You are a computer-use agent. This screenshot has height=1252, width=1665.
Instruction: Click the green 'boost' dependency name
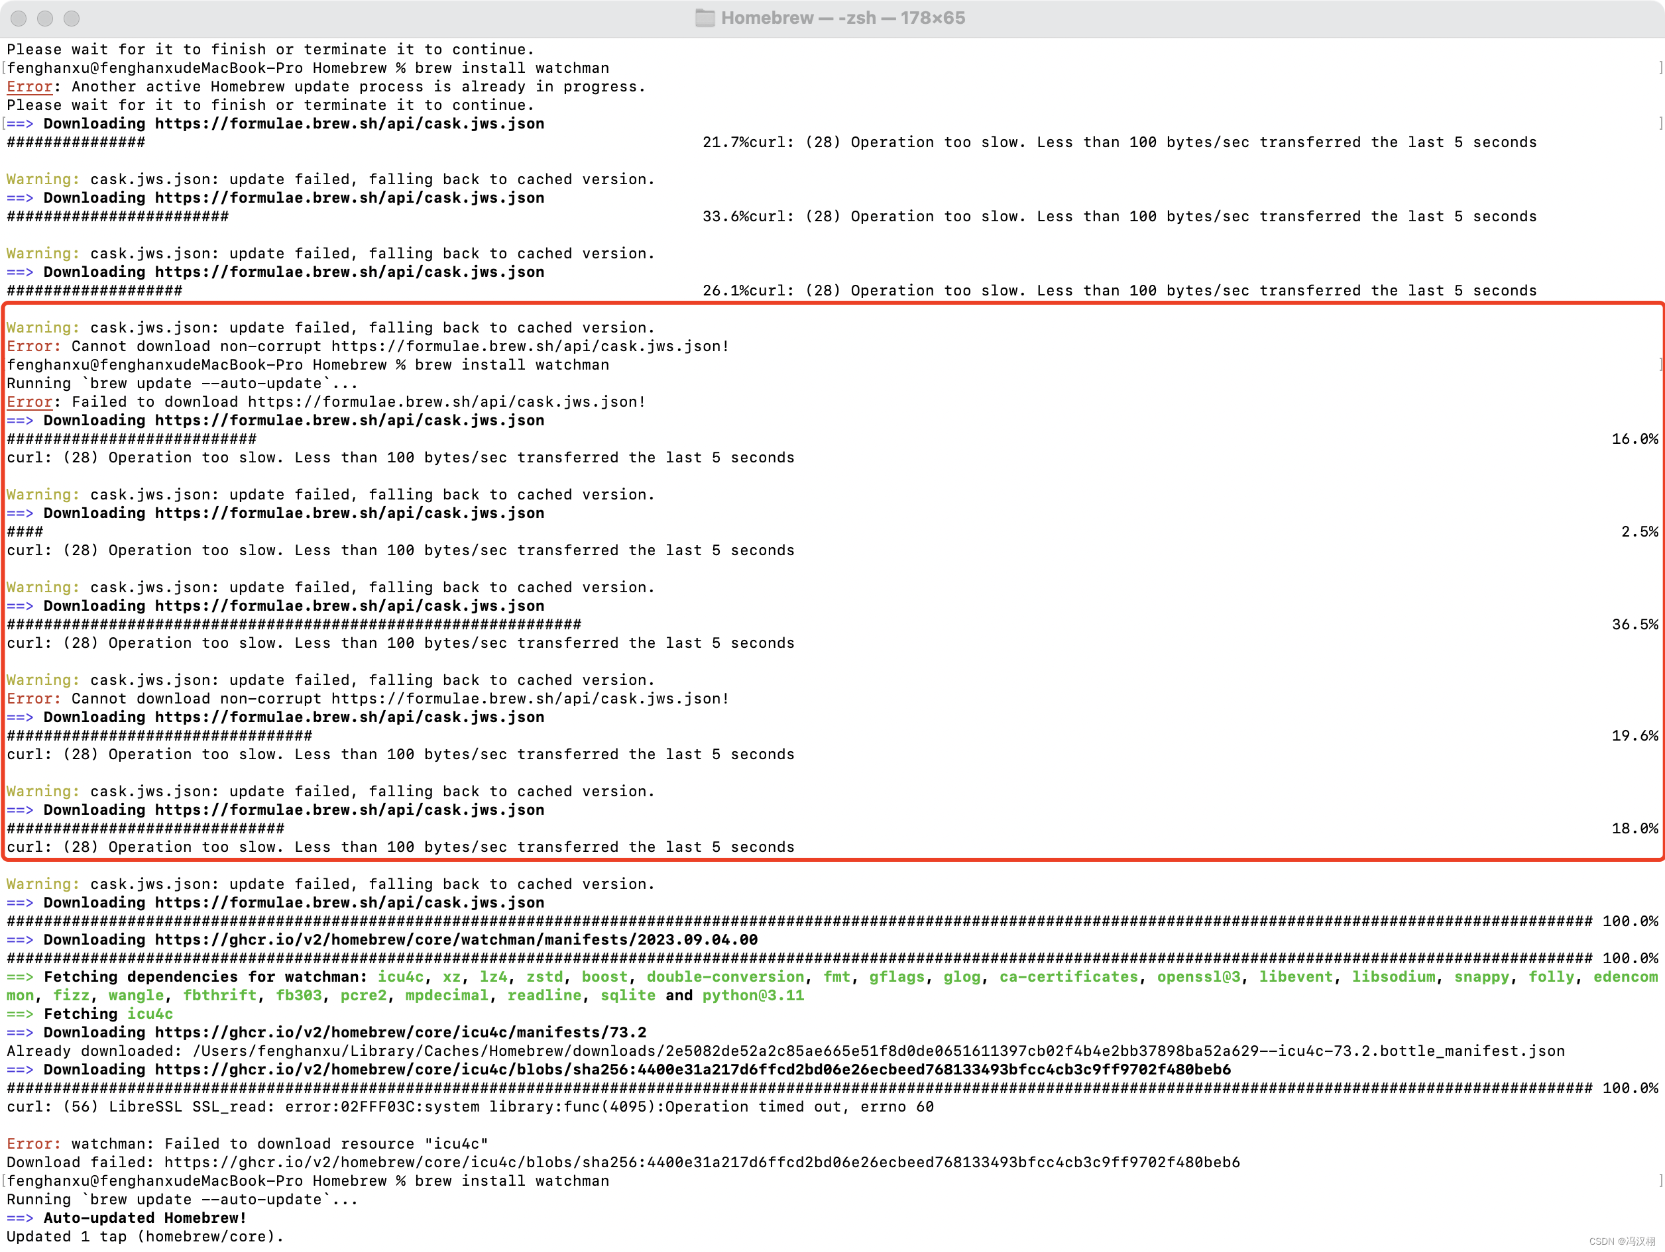coord(604,976)
